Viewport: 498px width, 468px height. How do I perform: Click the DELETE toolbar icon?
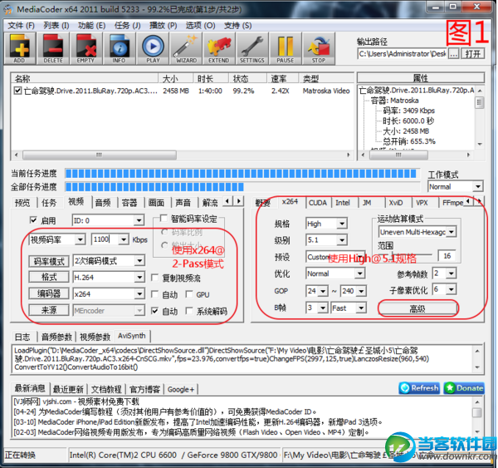(x=53, y=48)
